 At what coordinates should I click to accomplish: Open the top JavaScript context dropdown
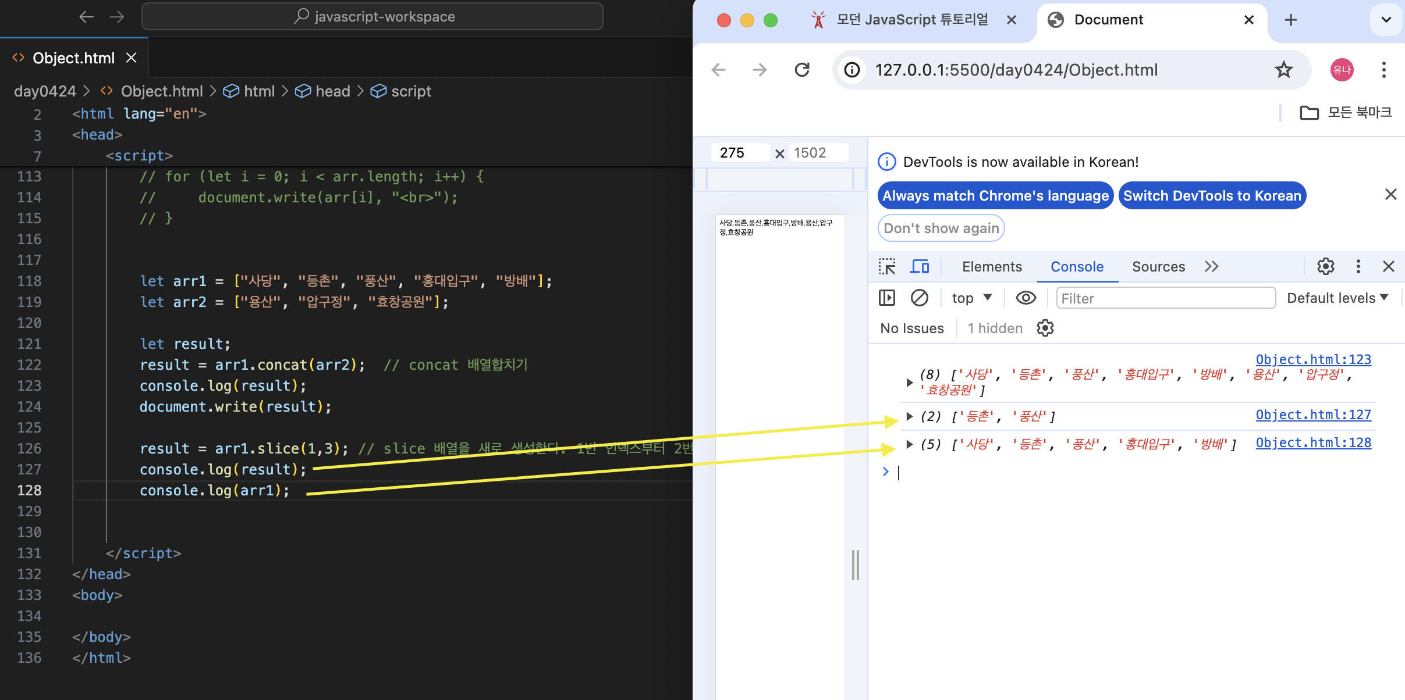pos(971,298)
